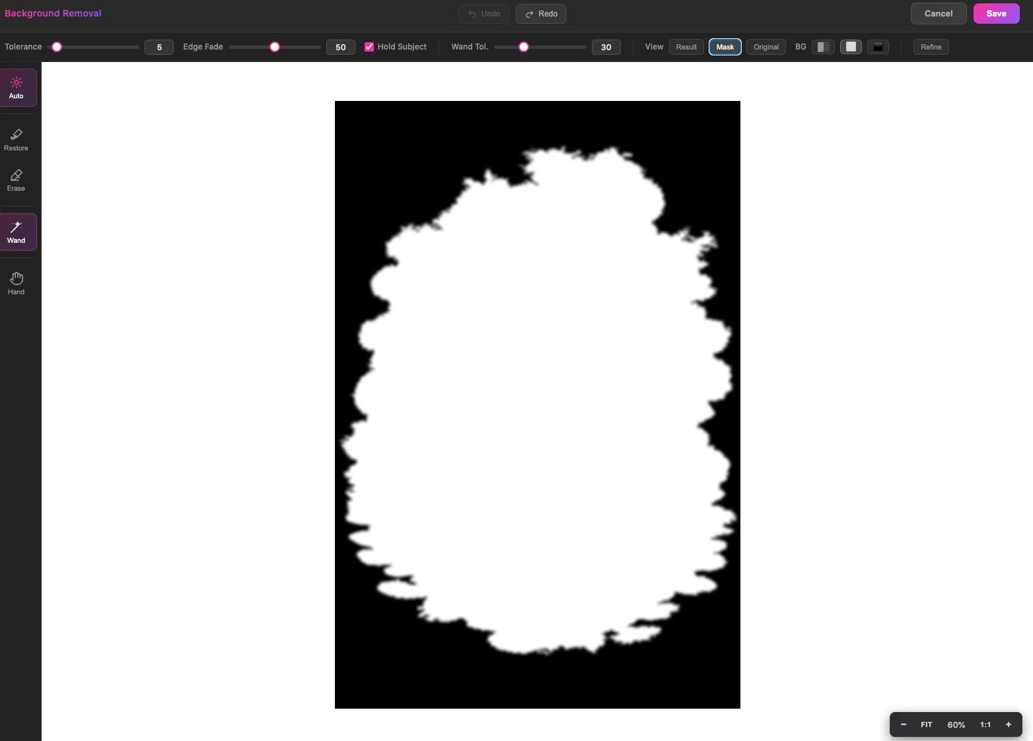The height and width of the screenshot is (741, 1033).
Task: Select the Erase tool
Action: tap(17, 180)
